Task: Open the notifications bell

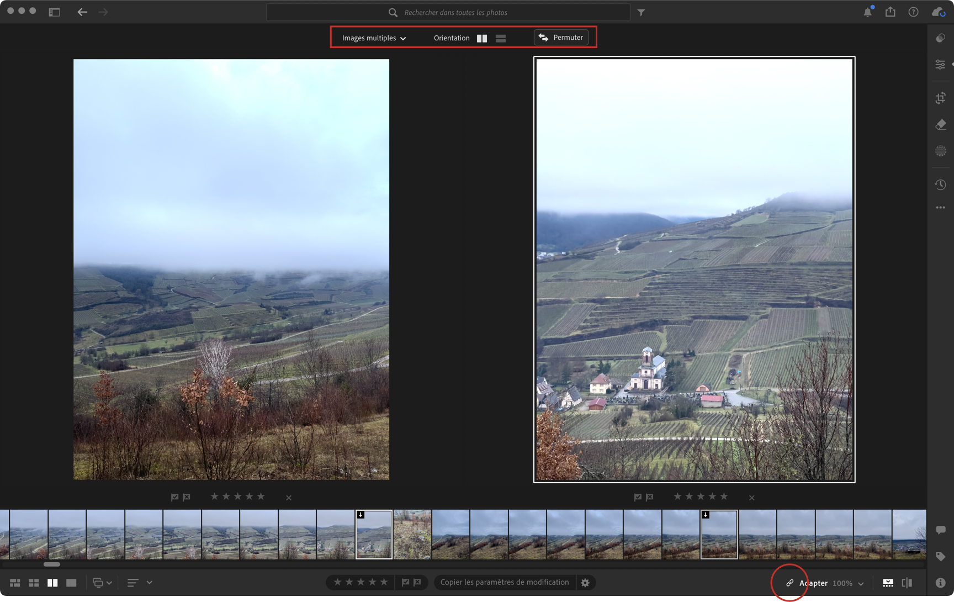Action: (868, 12)
